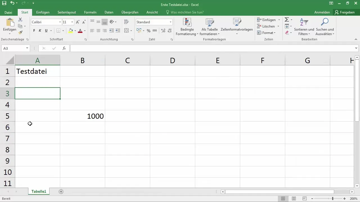This screenshot has width=360, height=202.
Task: Click the zoom slider handle
Action: [333, 199]
